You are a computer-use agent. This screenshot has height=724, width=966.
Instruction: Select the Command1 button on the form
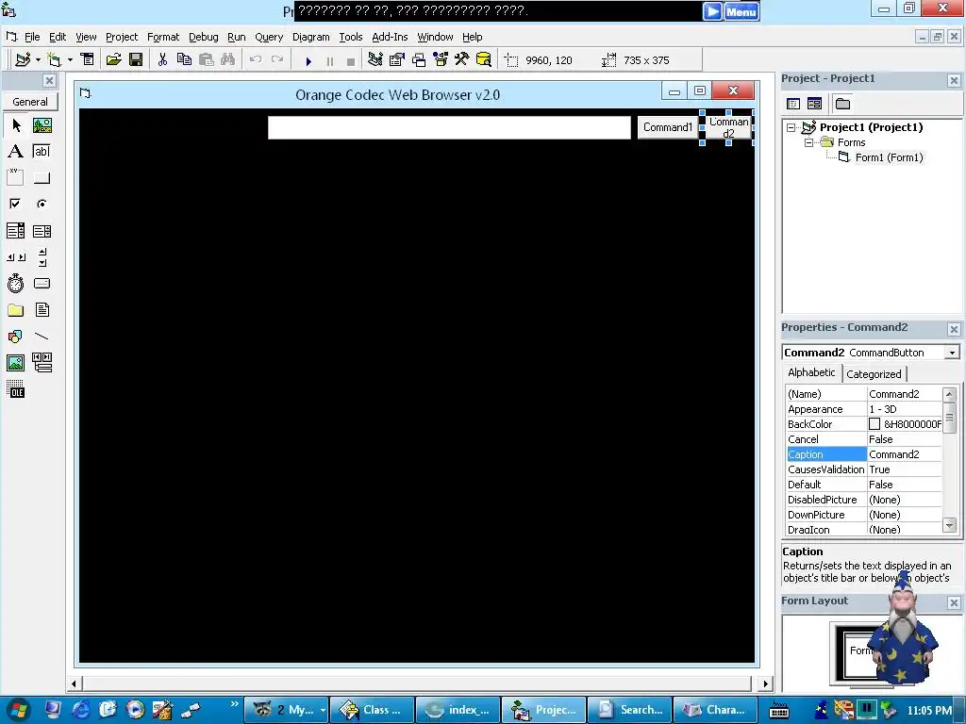click(x=668, y=127)
